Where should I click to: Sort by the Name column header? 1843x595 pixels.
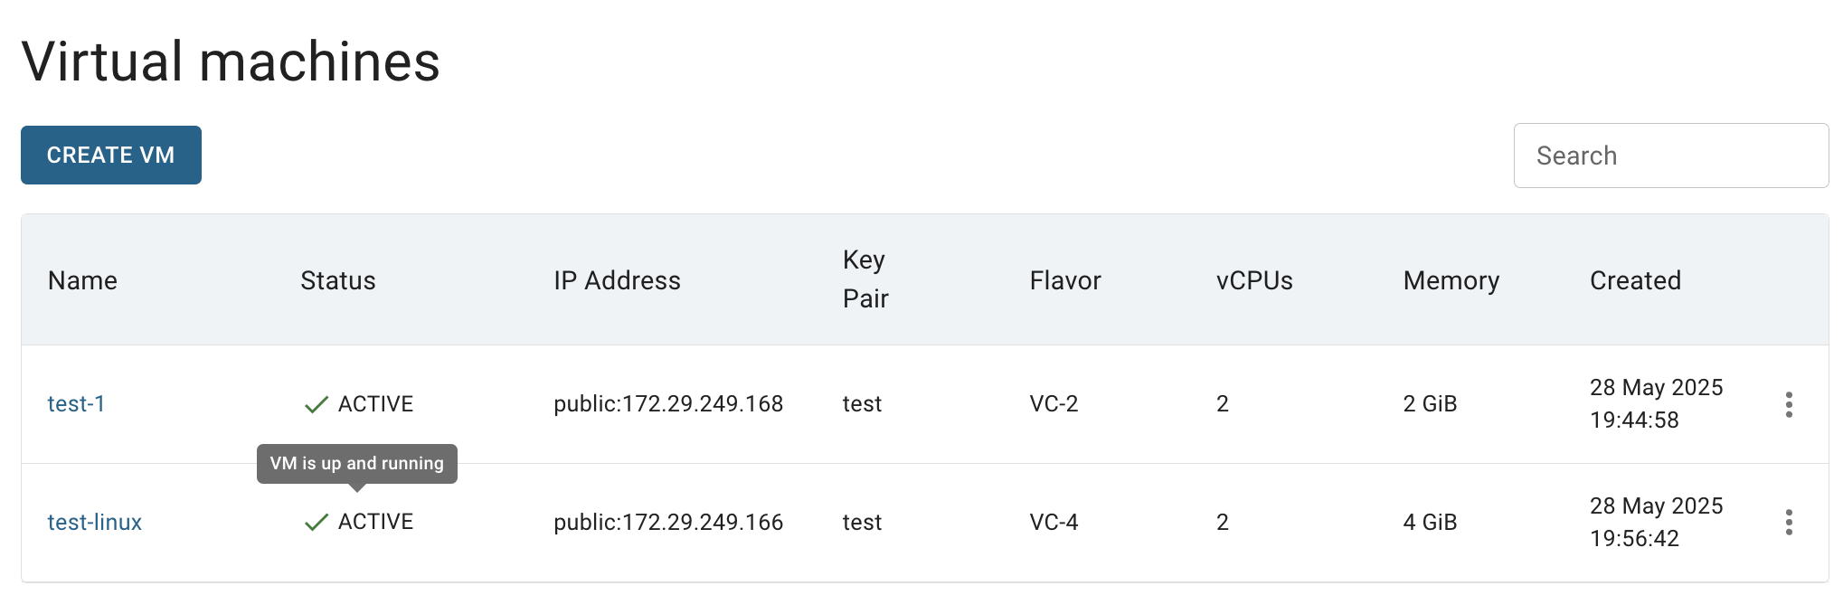pyautogui.click(x=82, y=280)
